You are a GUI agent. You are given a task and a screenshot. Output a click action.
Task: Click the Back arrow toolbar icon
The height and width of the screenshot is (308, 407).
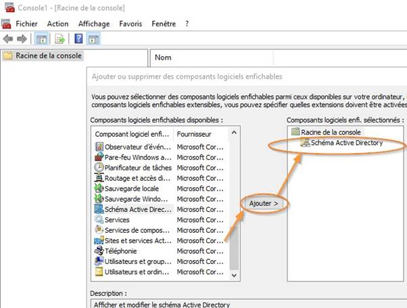8,39
